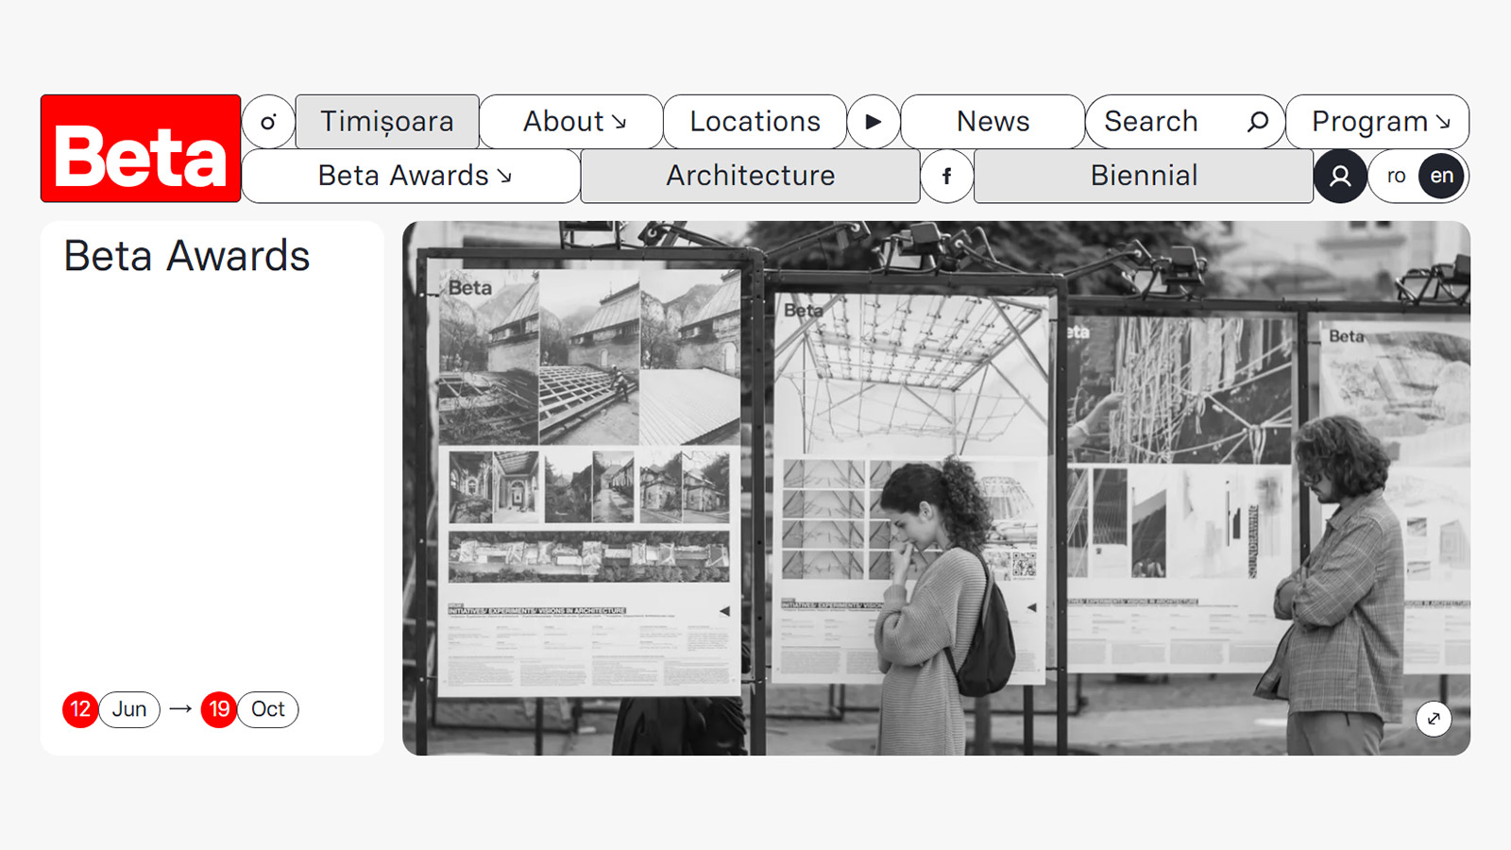Select the Architecture link
The width and height of the screenshot is (1511, 850).
[750, 176]
